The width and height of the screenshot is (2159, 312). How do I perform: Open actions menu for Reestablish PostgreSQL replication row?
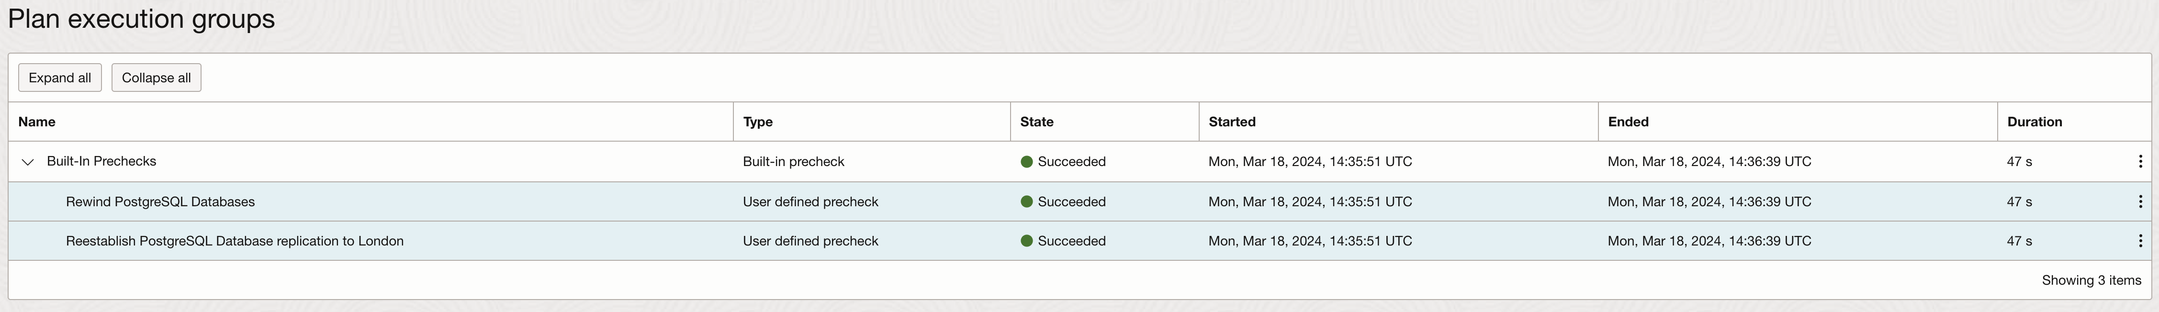click(x=2140, y=241)
